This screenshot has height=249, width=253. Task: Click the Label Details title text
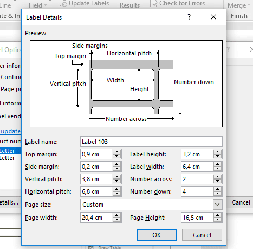[x=44, y=17]
